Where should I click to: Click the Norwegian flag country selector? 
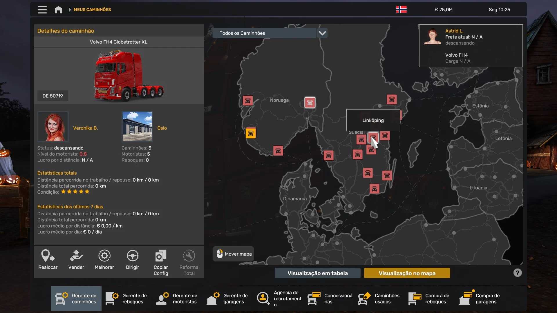click(401, 9)
